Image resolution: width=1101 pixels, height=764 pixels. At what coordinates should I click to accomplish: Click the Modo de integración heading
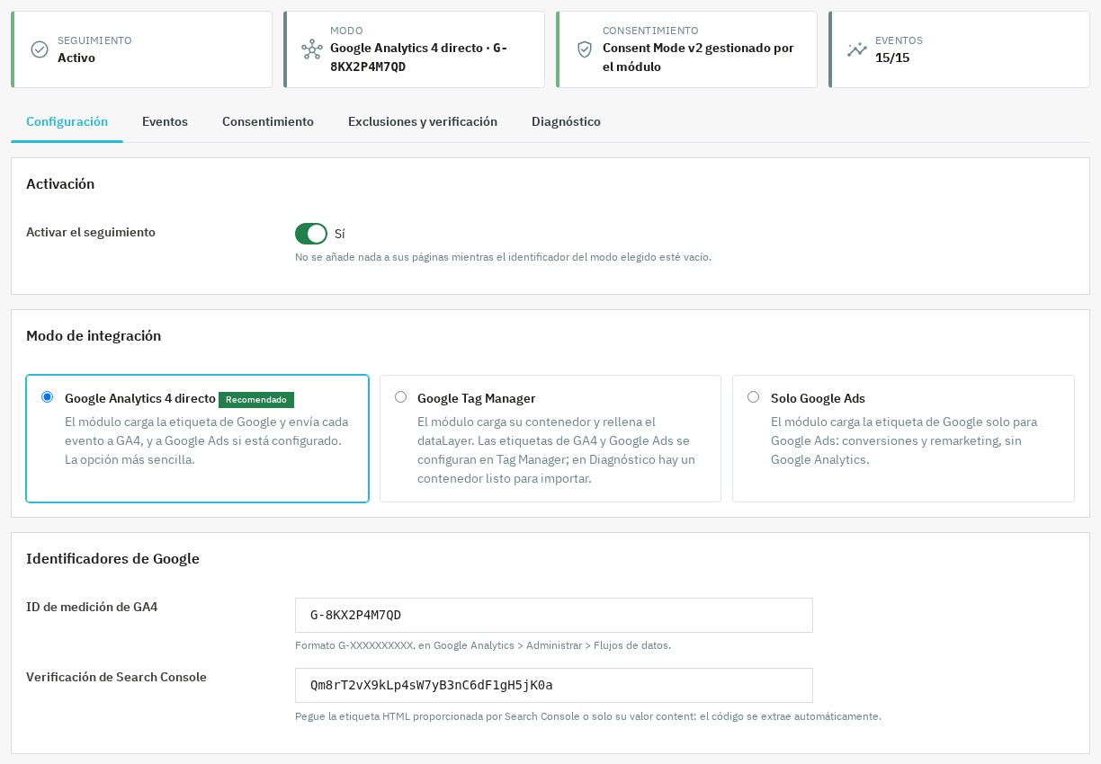(x=94, y=335)
